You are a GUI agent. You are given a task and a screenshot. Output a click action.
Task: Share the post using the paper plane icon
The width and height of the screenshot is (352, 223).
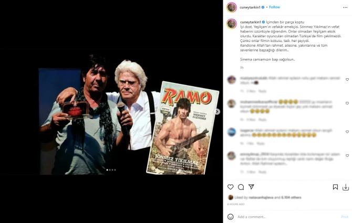tap(251, 187)
